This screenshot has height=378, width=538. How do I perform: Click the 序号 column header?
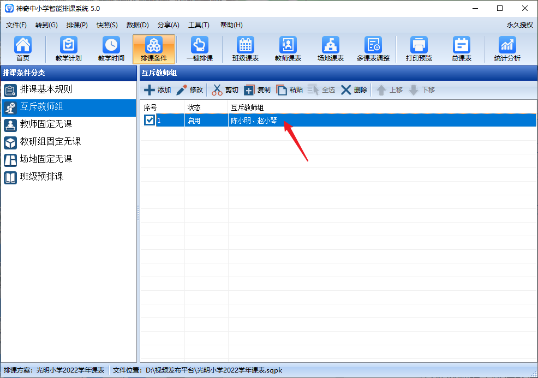coord(162,107)
